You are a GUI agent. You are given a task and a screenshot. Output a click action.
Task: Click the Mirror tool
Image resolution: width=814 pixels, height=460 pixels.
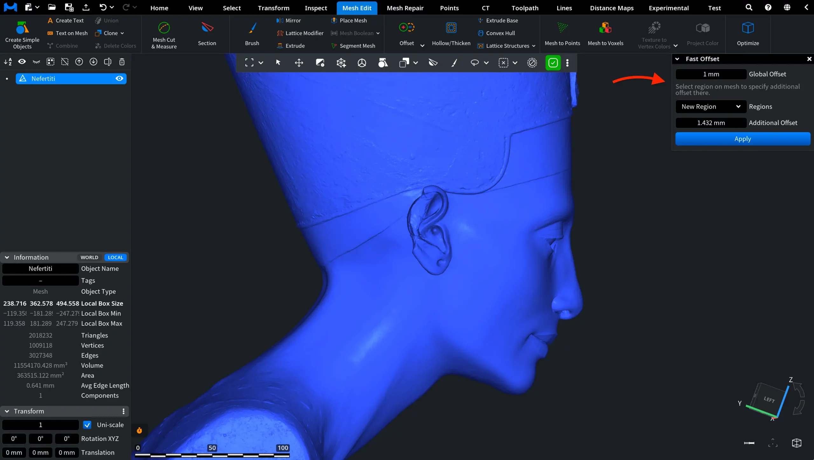click(288, 20)
